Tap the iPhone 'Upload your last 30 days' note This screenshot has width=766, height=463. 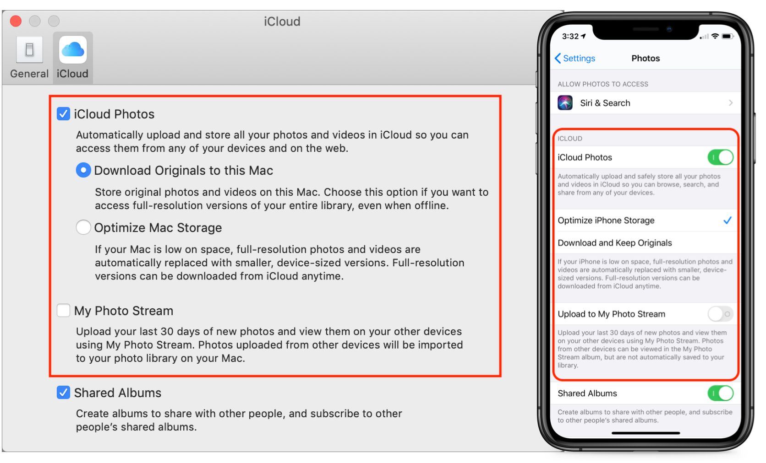642,349
